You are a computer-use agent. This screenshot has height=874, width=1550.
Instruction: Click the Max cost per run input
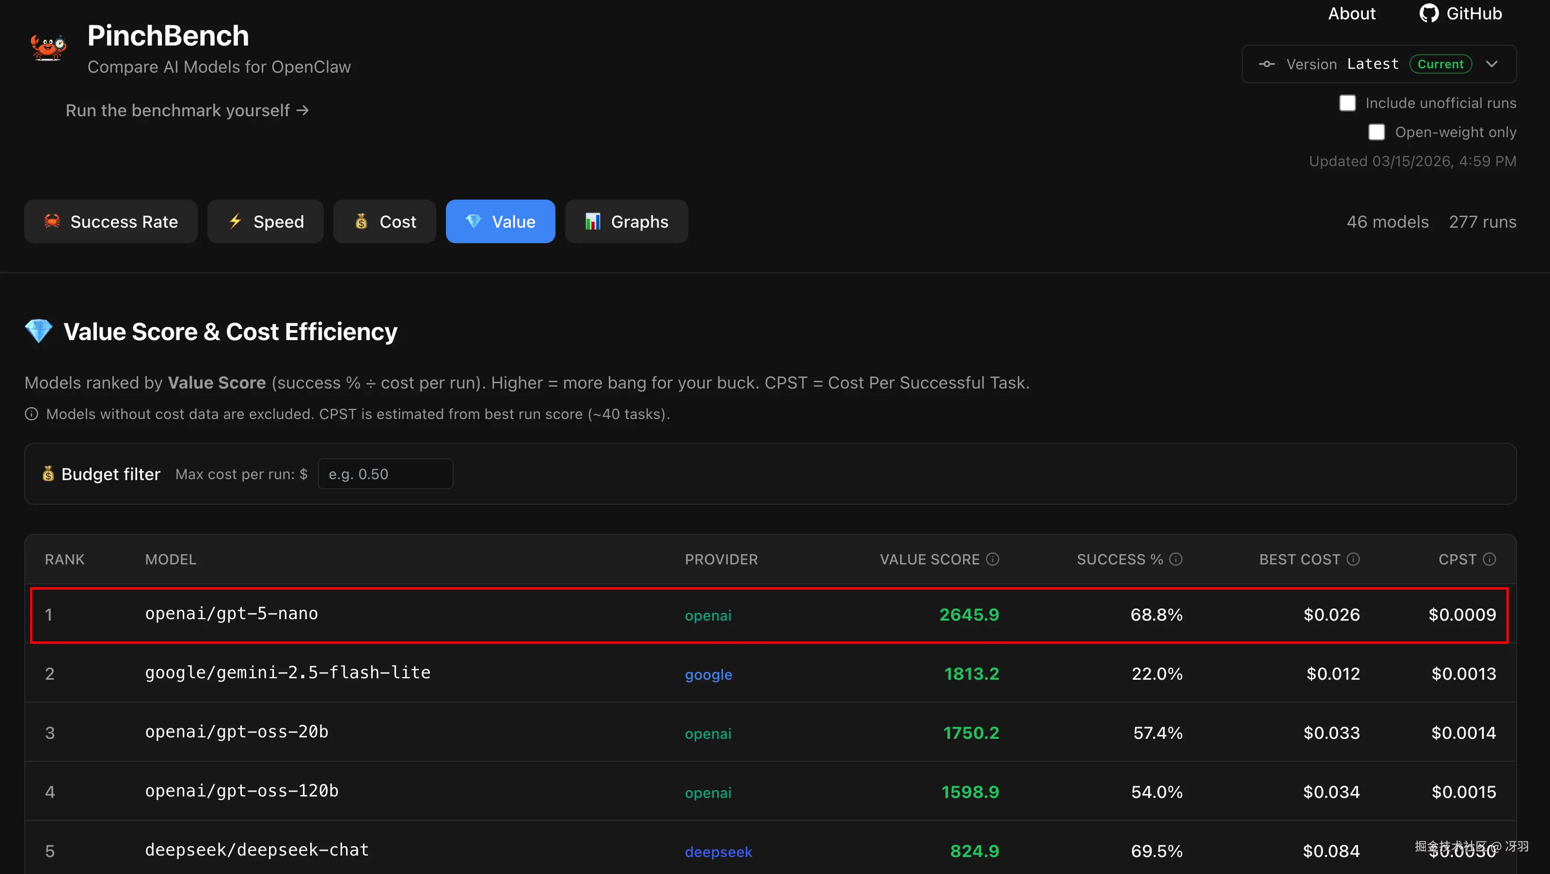(x=385, y=474)
